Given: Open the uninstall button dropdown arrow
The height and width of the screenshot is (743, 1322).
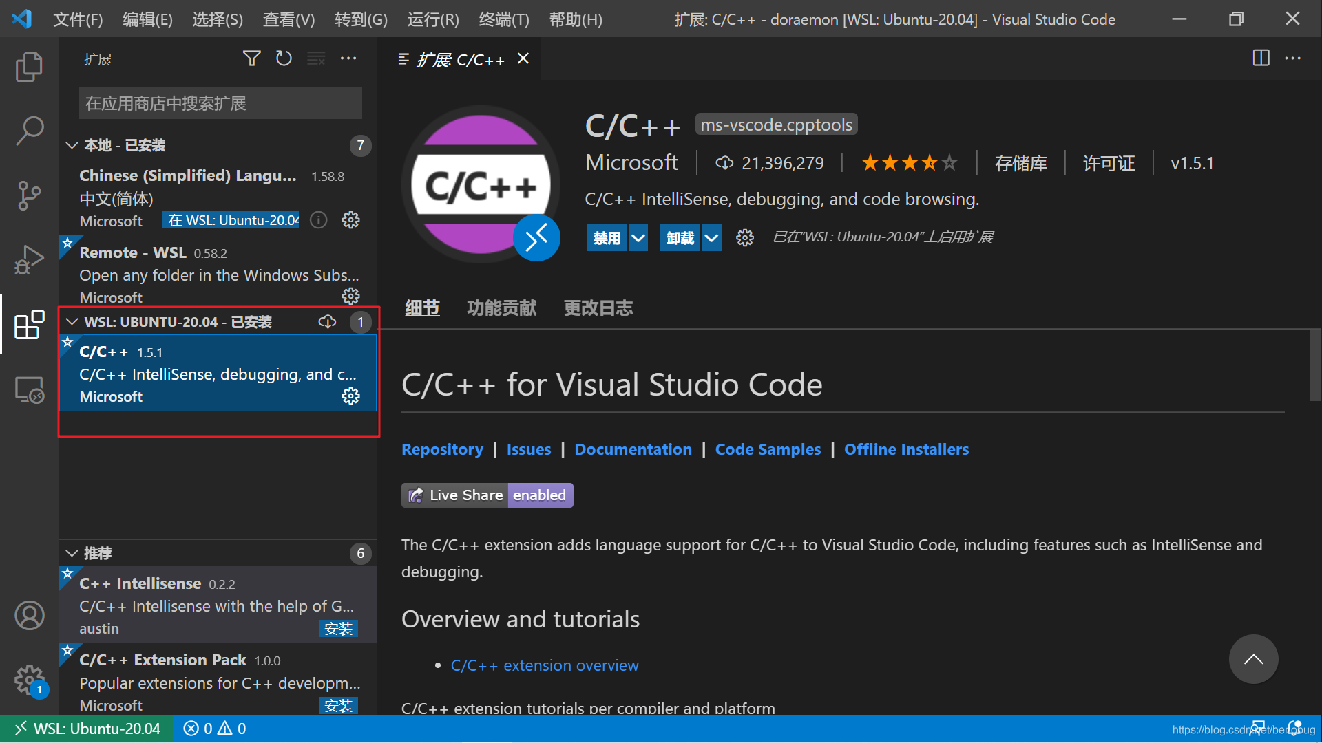Looking at the screenshot, I should (x=711, y=238).
